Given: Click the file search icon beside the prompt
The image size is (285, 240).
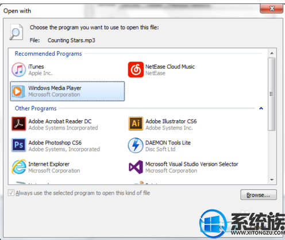Looking at the screenshot, I should 16,32.
